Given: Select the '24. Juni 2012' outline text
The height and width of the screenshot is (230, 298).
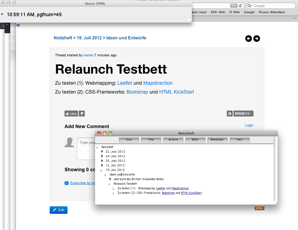Looking at the screenshot, I should pos(115,156).
